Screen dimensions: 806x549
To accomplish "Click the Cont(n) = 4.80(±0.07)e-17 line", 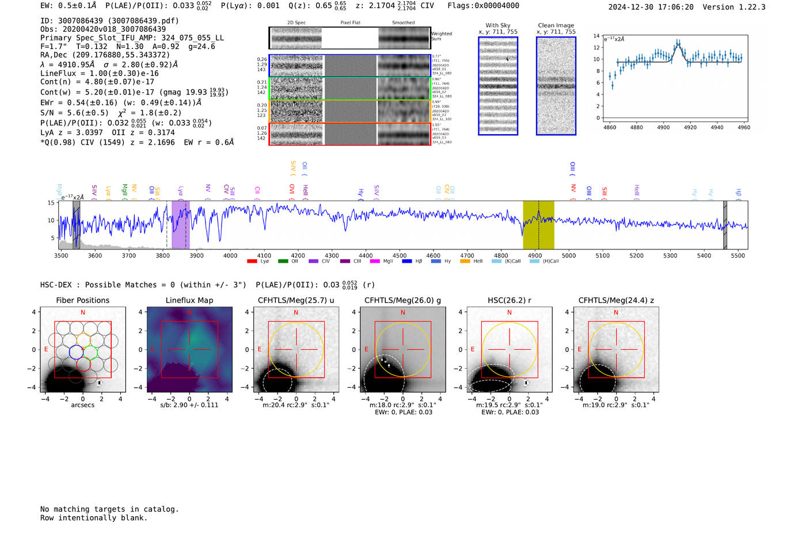I will tap(97, 82).
